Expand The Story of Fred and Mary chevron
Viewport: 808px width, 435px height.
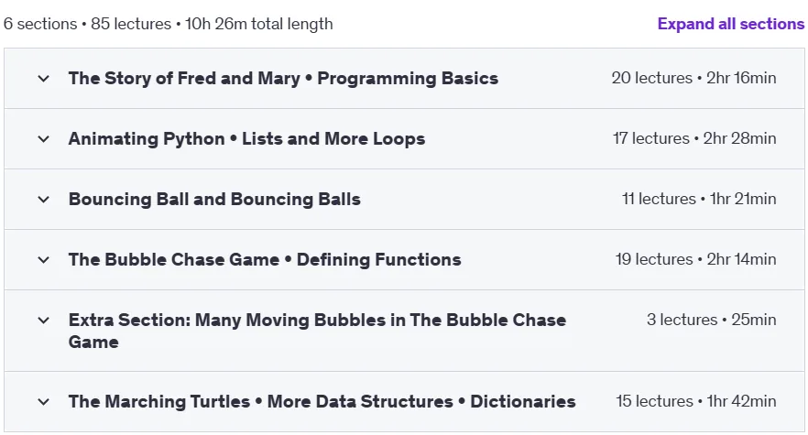pos(44,79)
